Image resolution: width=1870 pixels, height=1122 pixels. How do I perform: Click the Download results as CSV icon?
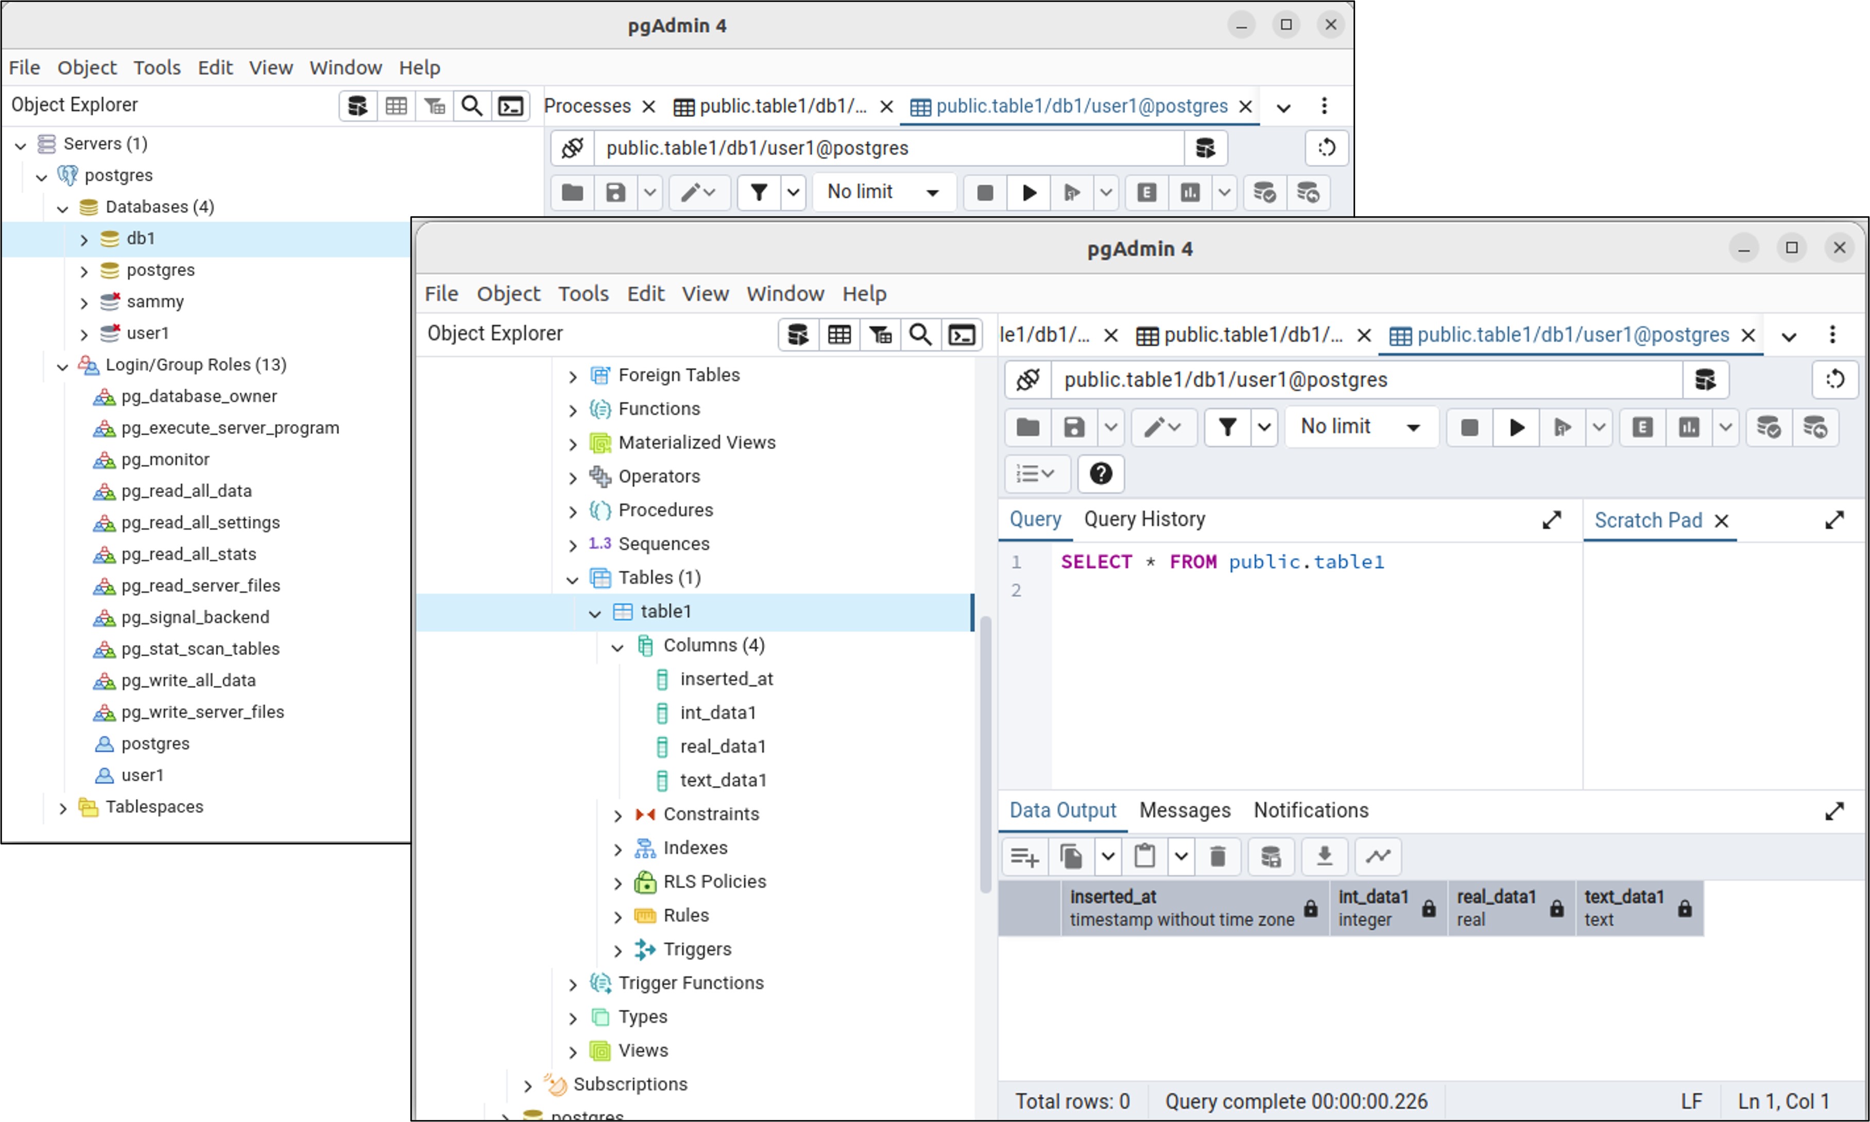[x=1324, y=857]
